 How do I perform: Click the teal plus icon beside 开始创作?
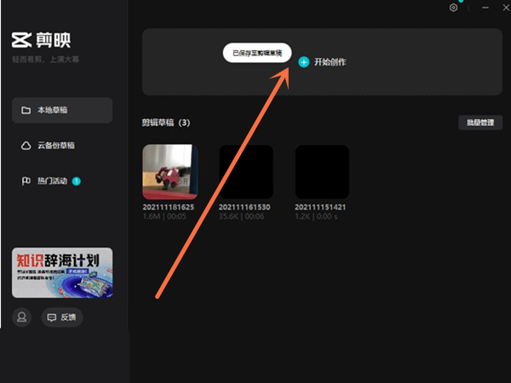point(304,62)
